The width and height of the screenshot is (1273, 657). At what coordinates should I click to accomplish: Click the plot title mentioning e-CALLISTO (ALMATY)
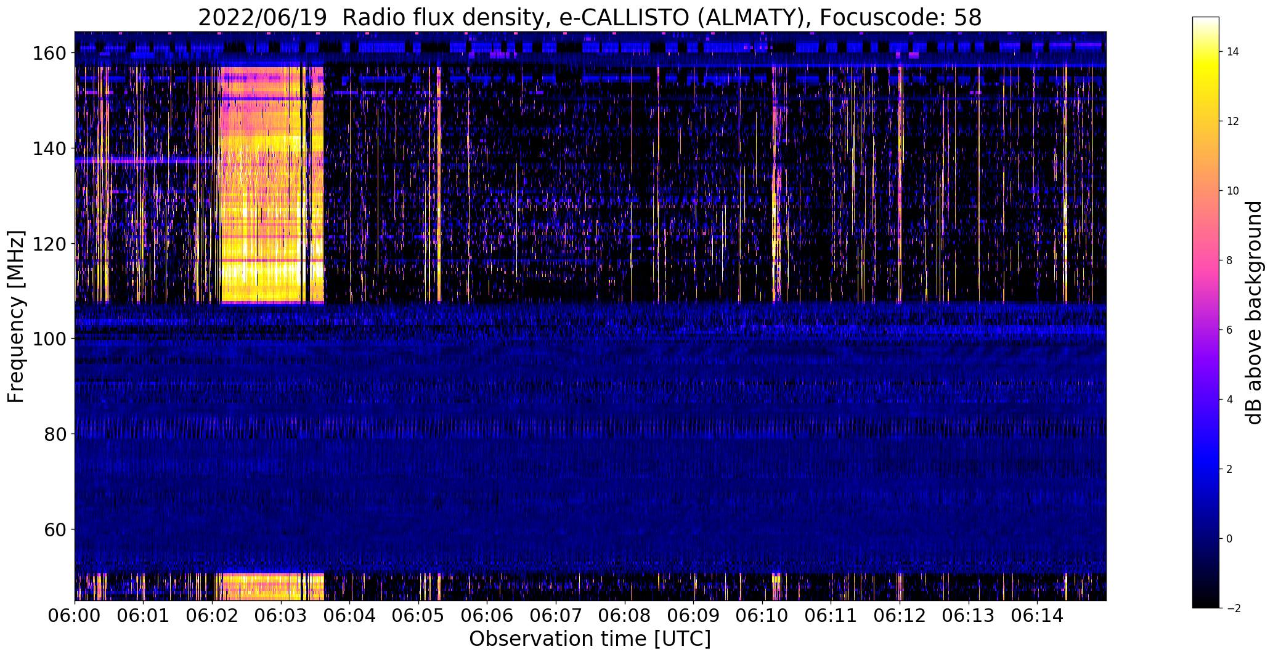(590, 17)
